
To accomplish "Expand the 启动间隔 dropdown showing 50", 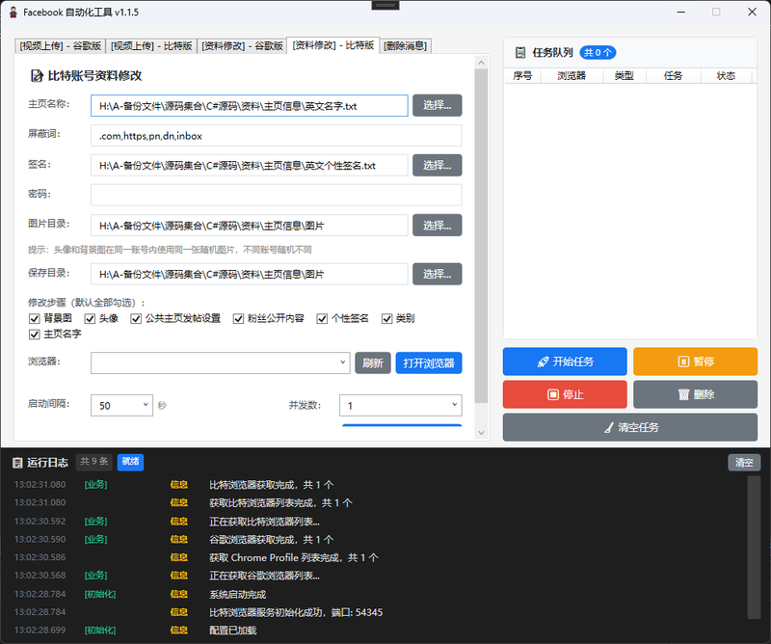I will [122, 405].
